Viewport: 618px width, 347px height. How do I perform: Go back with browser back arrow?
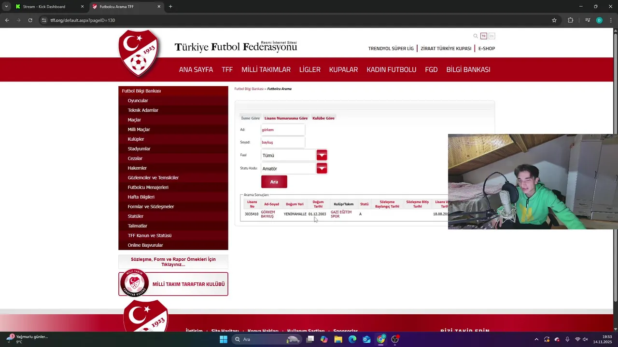(x=7, y=20)
